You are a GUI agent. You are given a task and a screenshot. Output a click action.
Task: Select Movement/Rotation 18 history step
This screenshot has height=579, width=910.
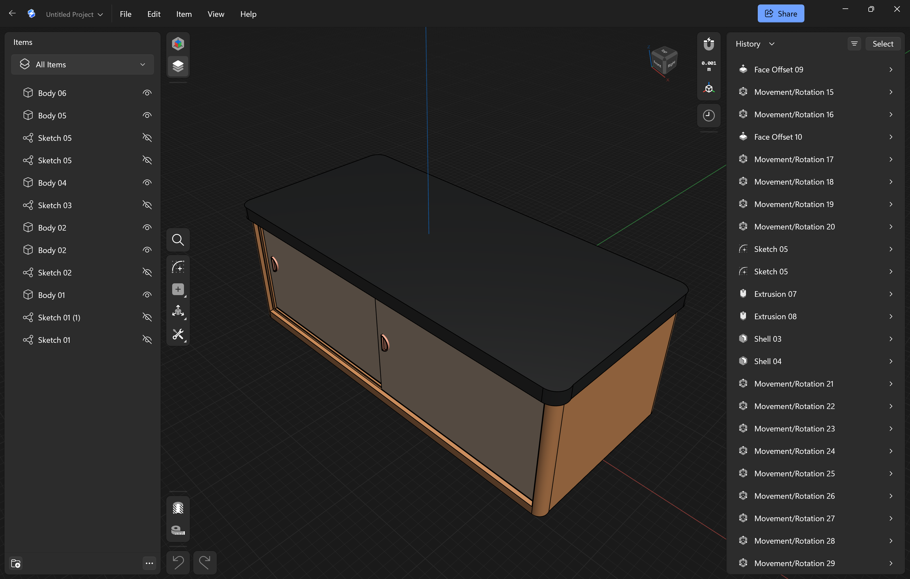[816, 181]
